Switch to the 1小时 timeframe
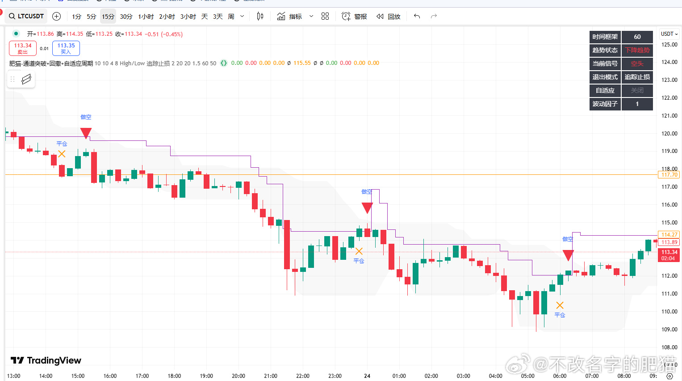 pyautogui.click(x=146, y=17)
